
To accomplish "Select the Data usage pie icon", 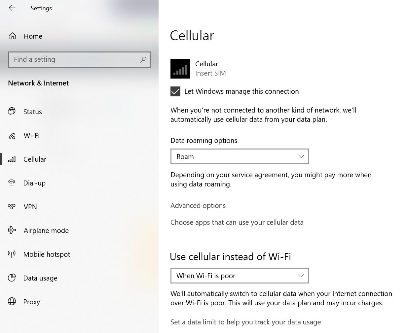I will tap(12, 278).
